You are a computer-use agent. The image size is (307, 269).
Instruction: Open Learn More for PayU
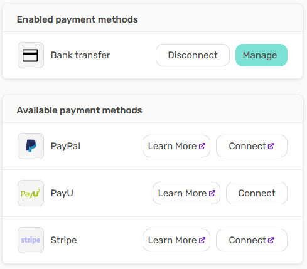point(186,193)
